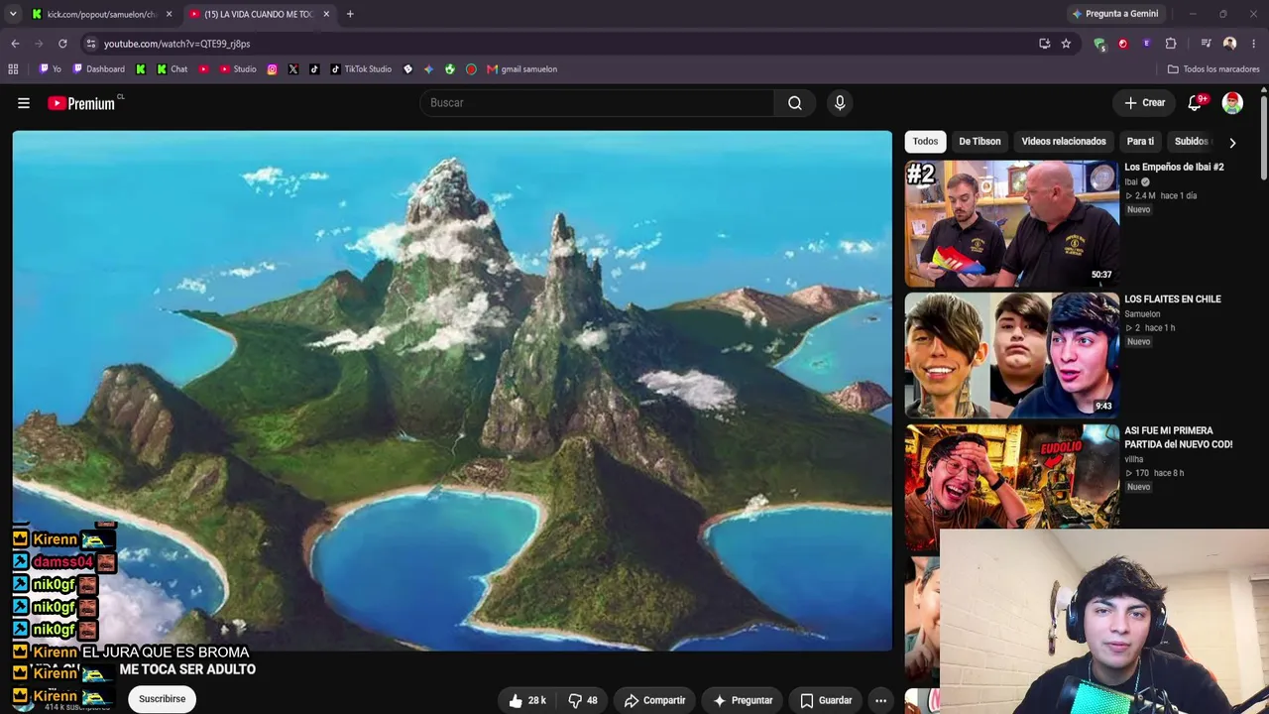Open the Yo Twitch bookmark
The height and width of the screenshot is (714, 1269).
point(50,69)
